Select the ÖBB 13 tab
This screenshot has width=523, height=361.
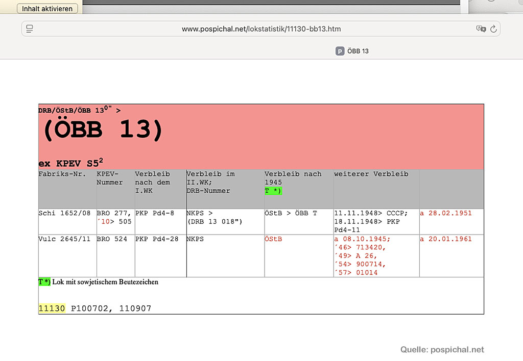[x=358, y=51]
